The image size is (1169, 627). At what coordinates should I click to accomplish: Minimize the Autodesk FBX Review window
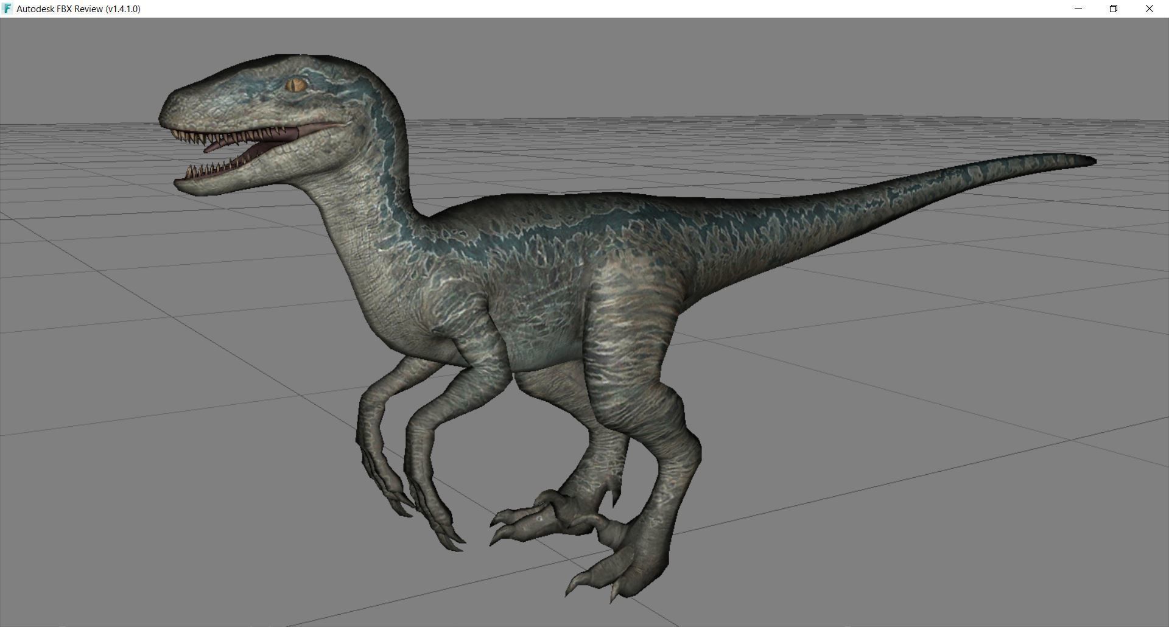pyautogui.click(x=1078, y=9)
